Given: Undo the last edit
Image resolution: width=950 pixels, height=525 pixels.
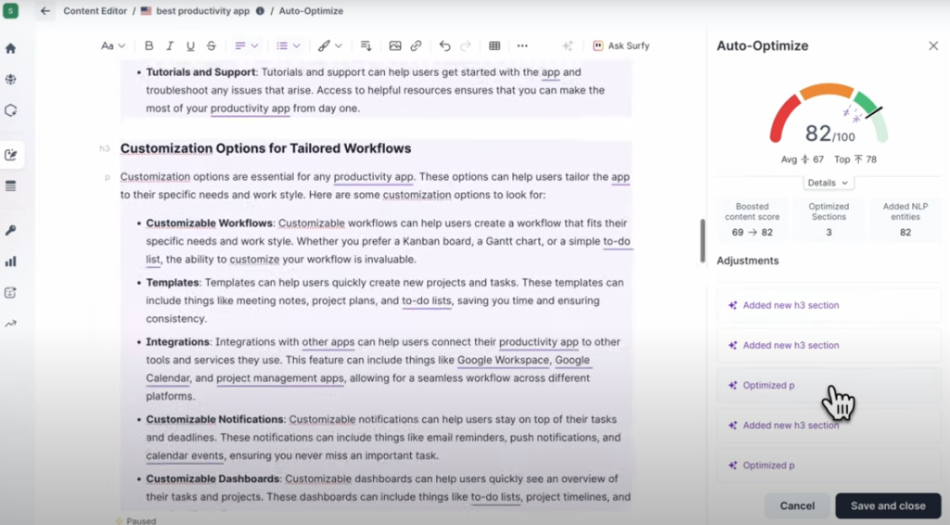Looking at the screenshot, I should pyautogui.click(x=445, y=45).
